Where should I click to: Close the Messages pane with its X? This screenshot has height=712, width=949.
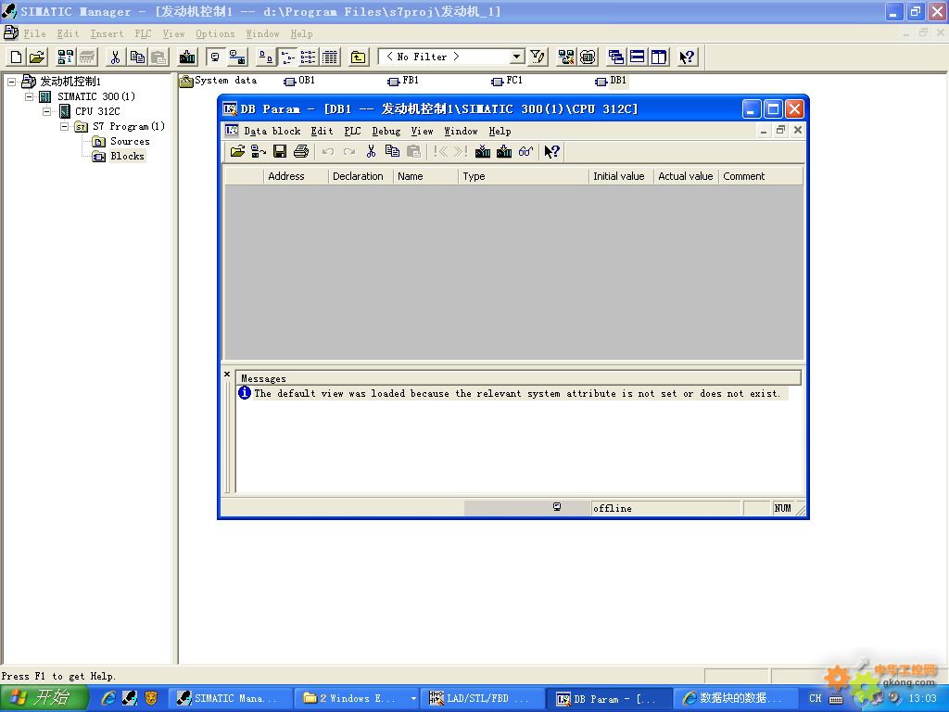(x=227, y=375)
